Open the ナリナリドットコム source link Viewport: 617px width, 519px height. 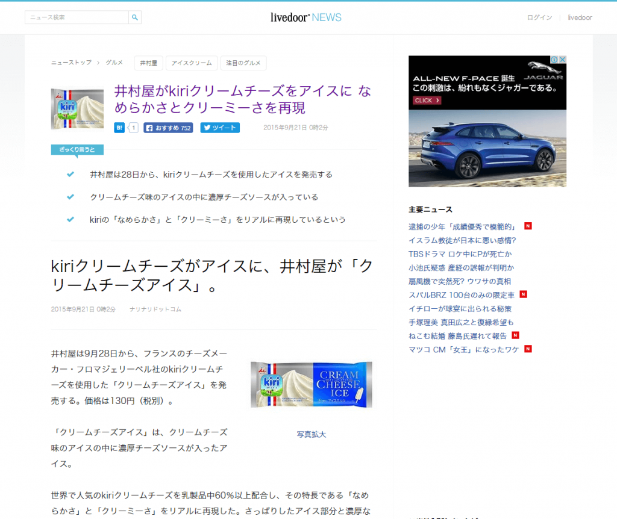[x=155, y=309]
